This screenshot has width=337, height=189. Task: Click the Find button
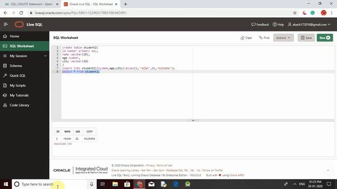pos(264,38)
